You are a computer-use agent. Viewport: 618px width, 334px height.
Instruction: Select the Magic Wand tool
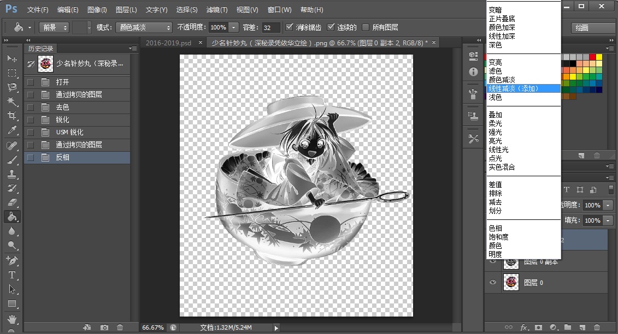(12, 101)
